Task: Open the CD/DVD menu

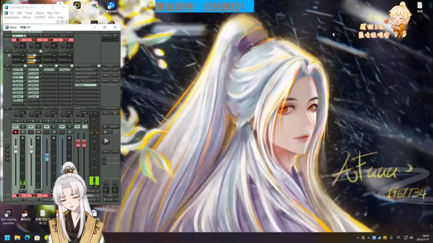Action: click(40, 17)
